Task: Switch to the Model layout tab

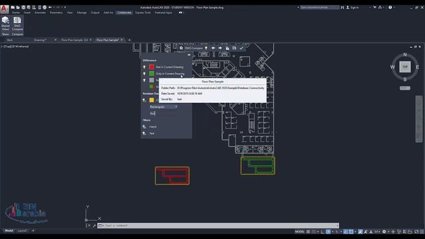Action: coord(9,230)
